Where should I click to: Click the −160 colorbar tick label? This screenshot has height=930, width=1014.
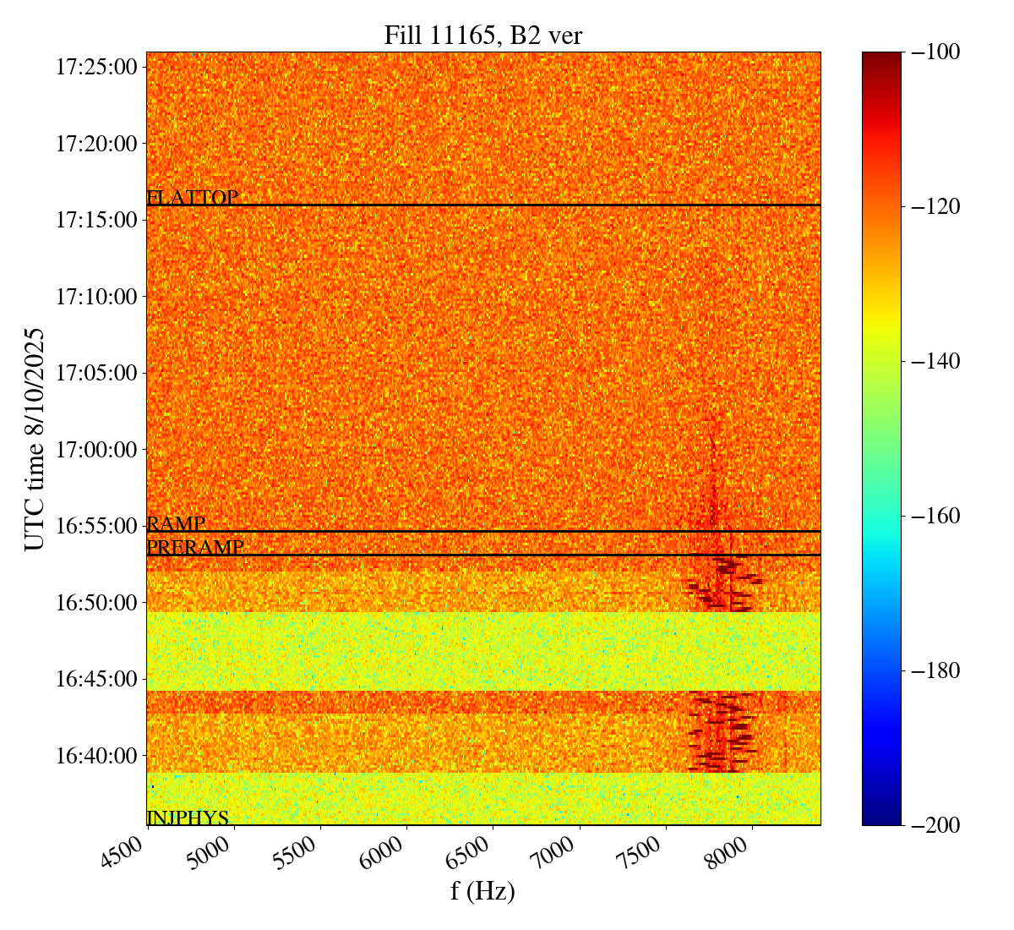tap(932, 516)
